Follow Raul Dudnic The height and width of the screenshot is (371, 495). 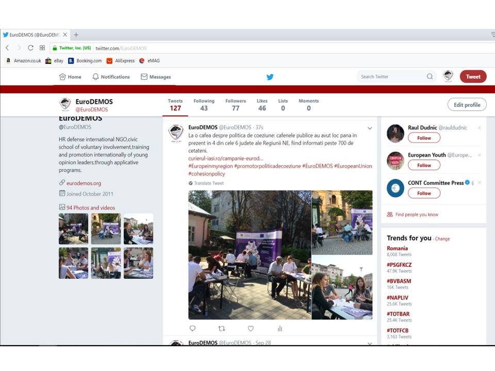point(424,138)
